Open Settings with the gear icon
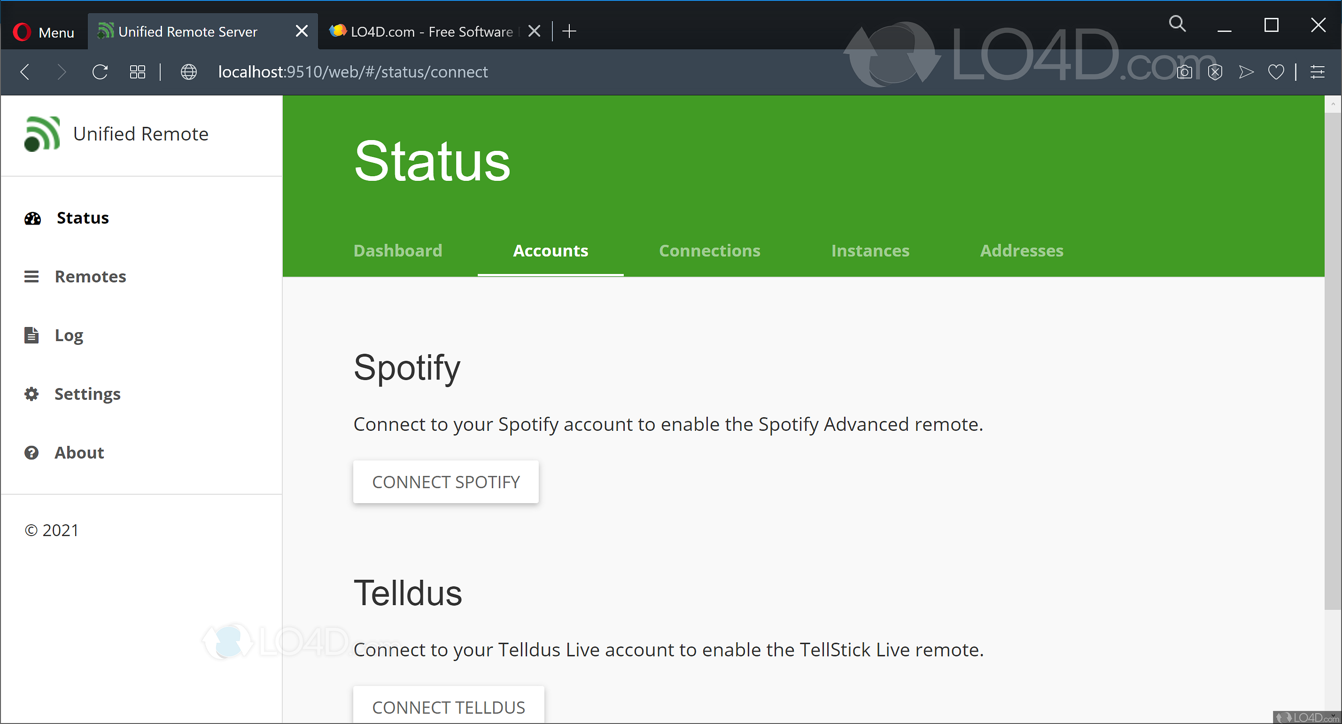The image size is (1342, 724). tap(32, 394)
